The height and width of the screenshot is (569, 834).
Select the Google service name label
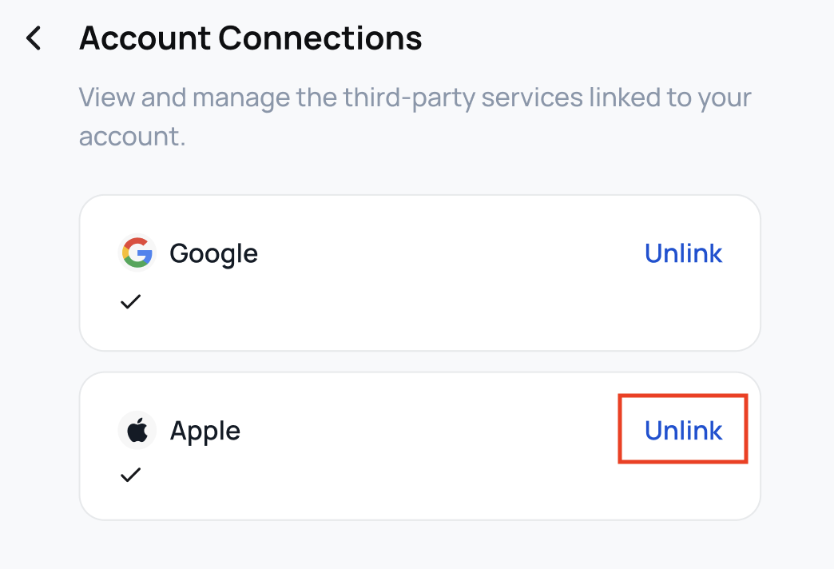(213, 253)
